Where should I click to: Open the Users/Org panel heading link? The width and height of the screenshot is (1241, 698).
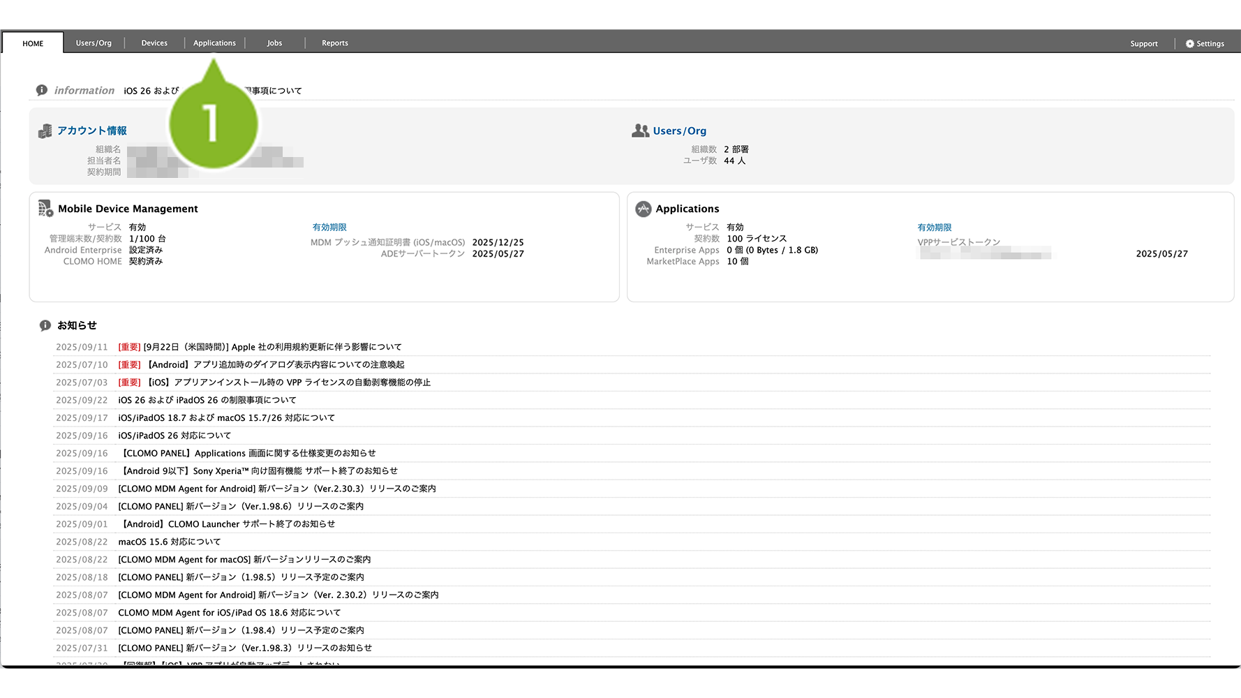[679, 131]
